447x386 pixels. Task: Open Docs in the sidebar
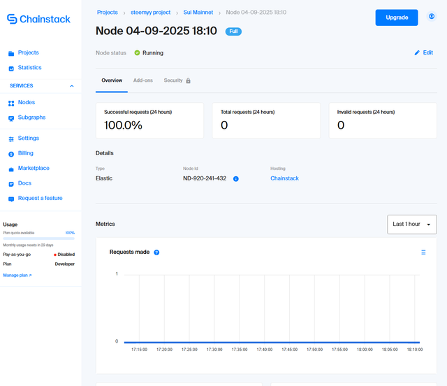tap(24, 183)
